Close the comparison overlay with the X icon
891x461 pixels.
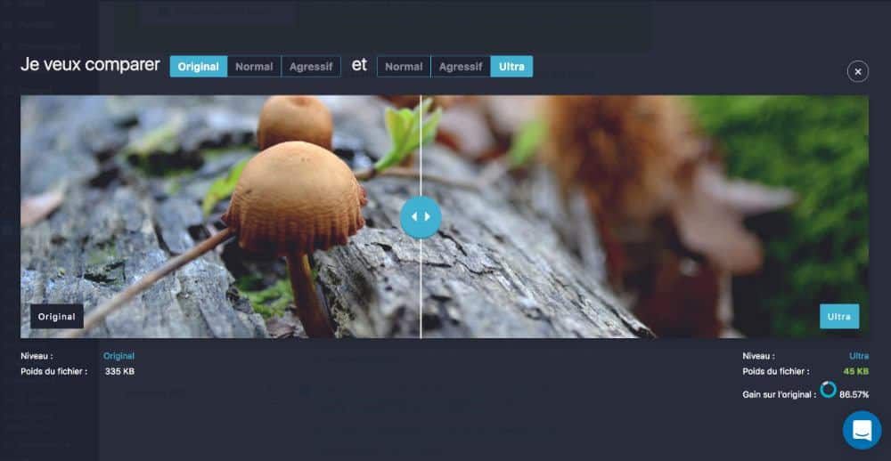(857, 71)
